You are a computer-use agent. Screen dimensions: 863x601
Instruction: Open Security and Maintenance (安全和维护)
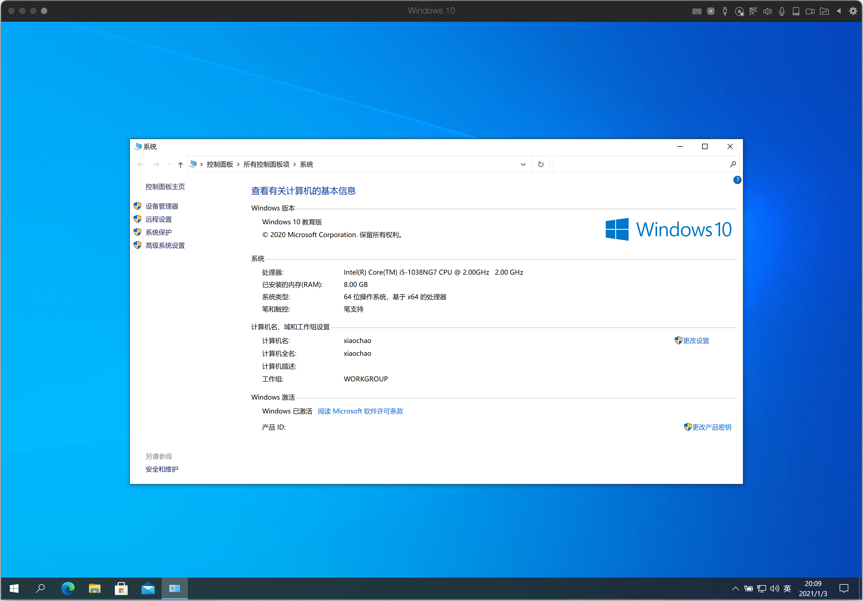coord(162,469)
